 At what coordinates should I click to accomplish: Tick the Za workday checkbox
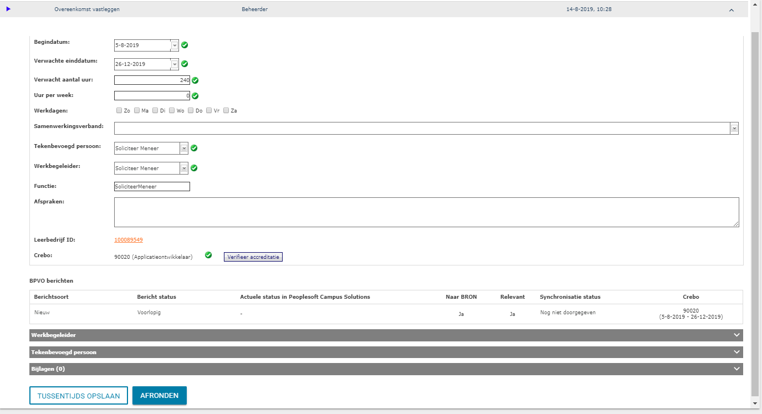tap(226, 110)
